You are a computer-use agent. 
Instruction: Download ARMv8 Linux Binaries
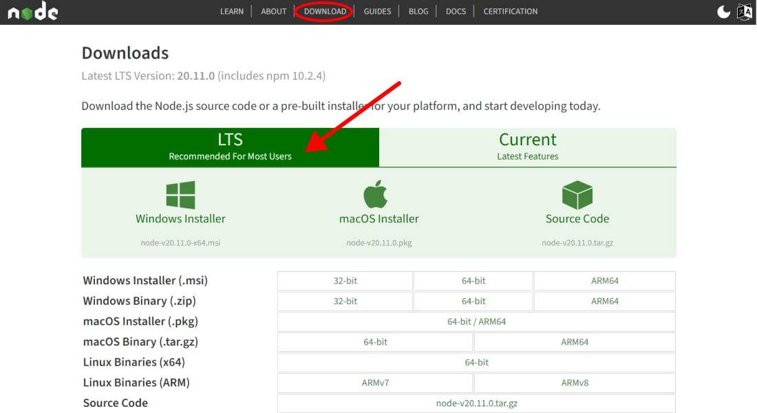[x=575, y=383]
